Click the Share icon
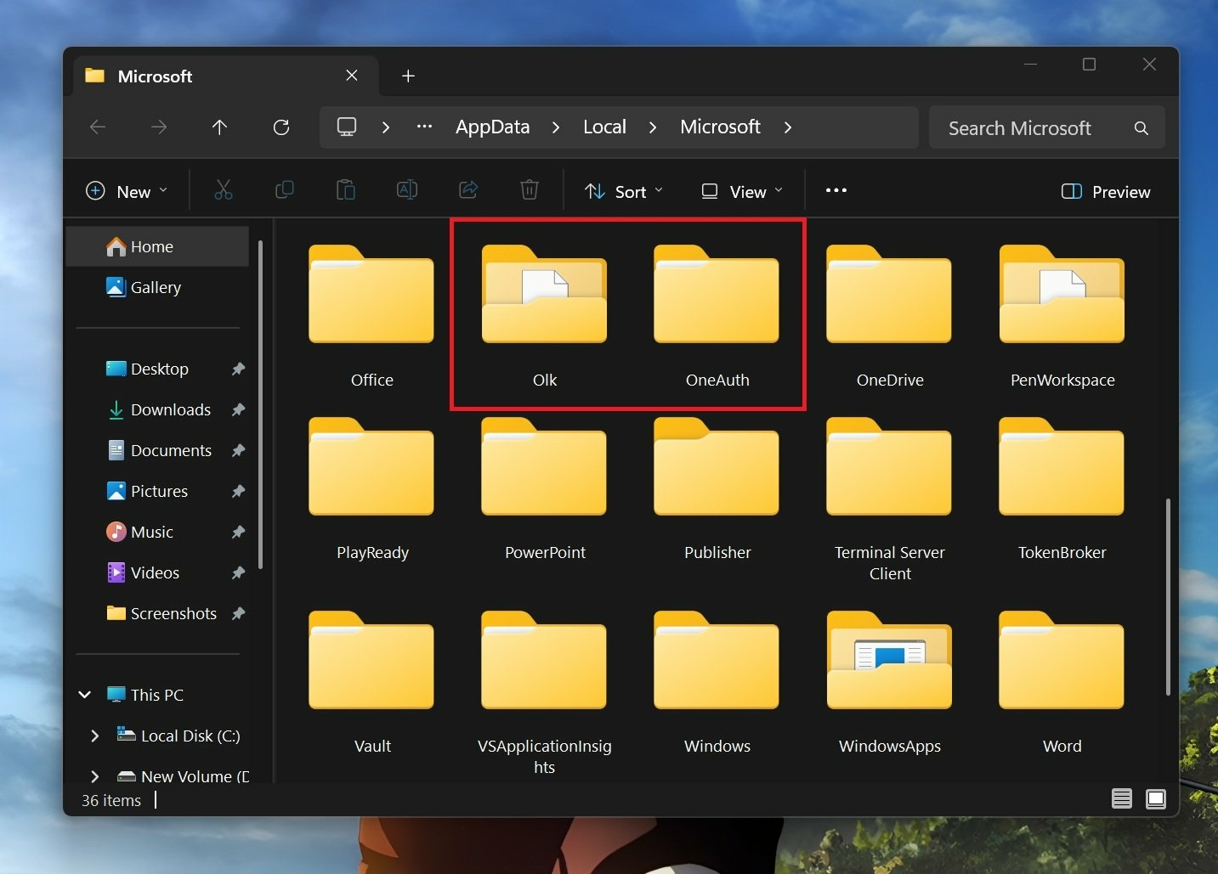 pyautogui.click(x=468, y=189)
